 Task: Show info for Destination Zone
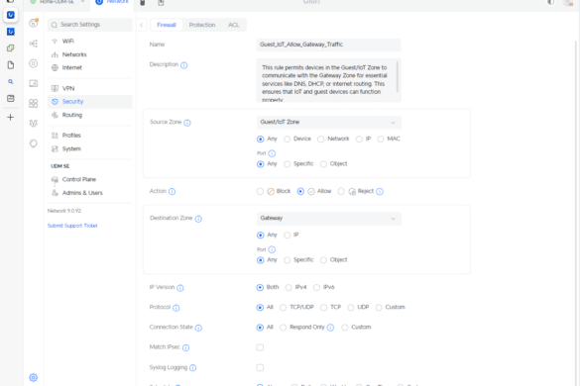(x=198, y=219)
